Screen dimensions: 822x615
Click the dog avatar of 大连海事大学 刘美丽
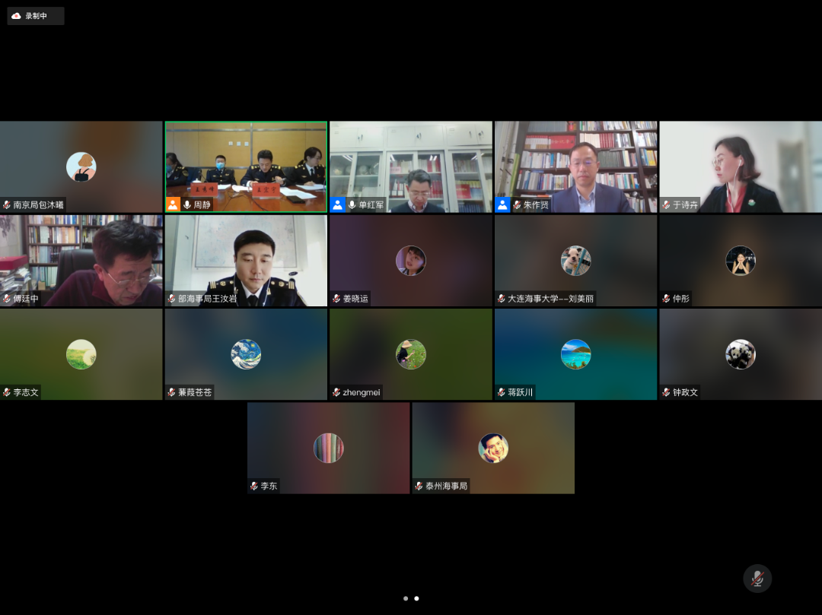point(575,261)
